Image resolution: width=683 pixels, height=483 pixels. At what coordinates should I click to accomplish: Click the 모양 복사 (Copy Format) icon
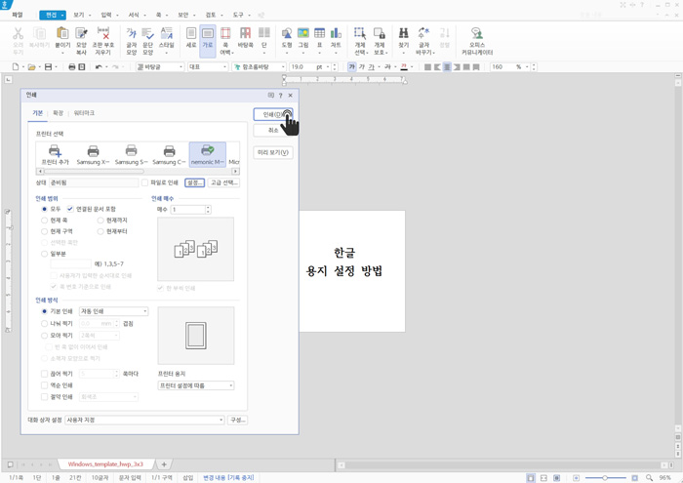[81, 33]
